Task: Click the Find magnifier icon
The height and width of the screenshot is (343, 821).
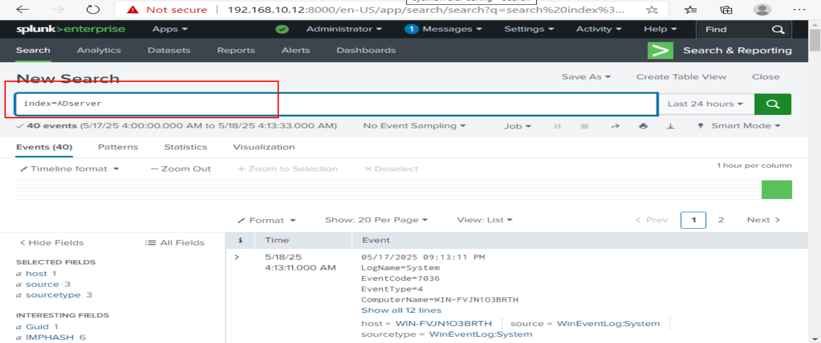Action: tap(778, 30)
